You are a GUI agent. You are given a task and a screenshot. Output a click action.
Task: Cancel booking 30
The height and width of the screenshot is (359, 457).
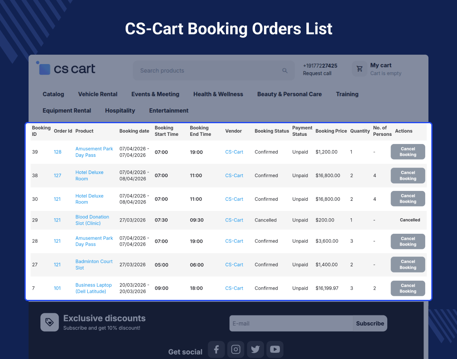(408, 199)
